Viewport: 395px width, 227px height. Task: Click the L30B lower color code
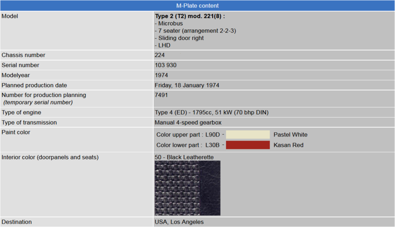(x=213, y=145)
